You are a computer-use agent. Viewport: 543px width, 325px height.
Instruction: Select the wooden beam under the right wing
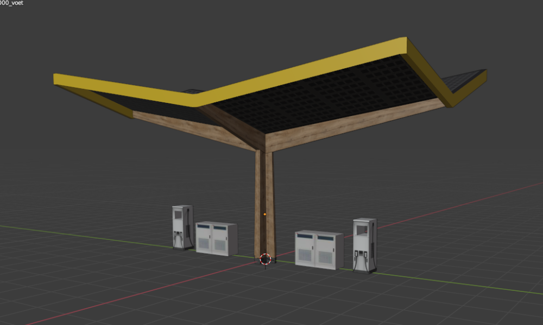coord(353,126)
